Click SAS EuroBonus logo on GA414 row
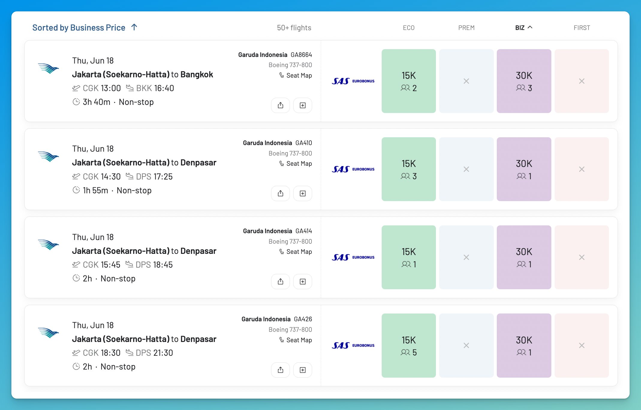 point(353,257)
